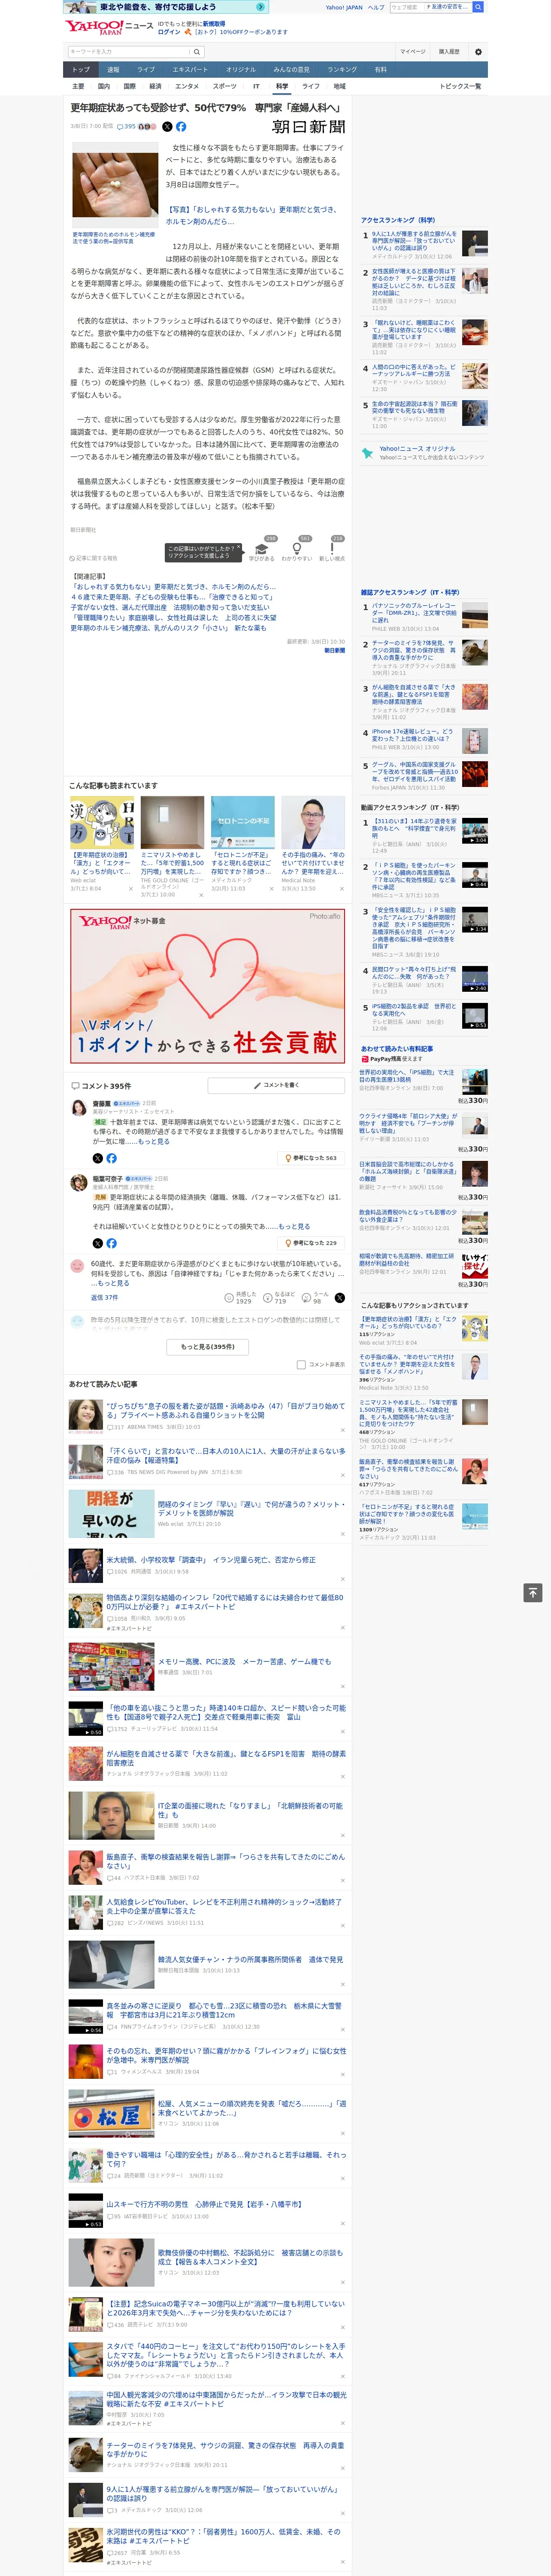Open the 速報 navigation tab

point(113,69)
